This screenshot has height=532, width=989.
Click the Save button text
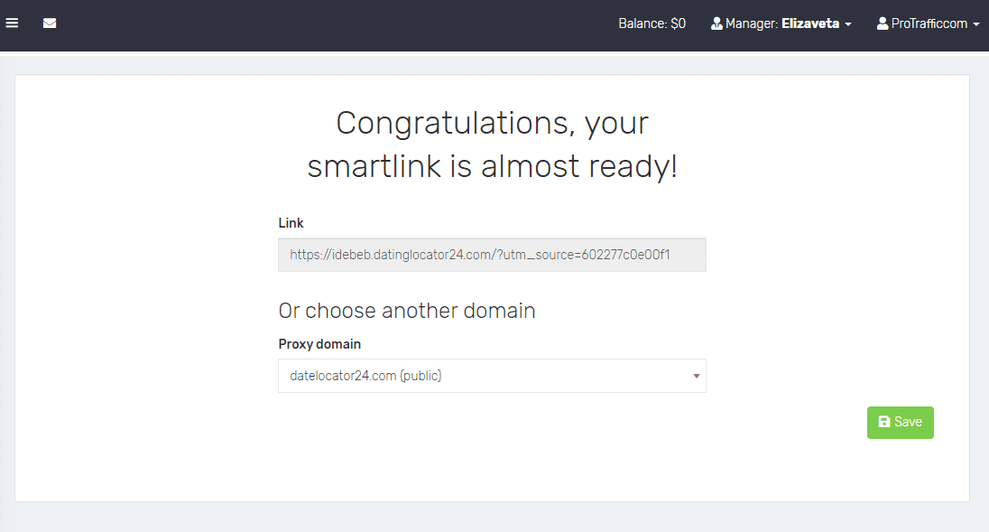[909, 422]
